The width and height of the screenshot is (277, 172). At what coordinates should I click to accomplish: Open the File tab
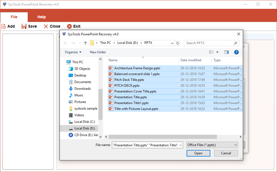14,17
